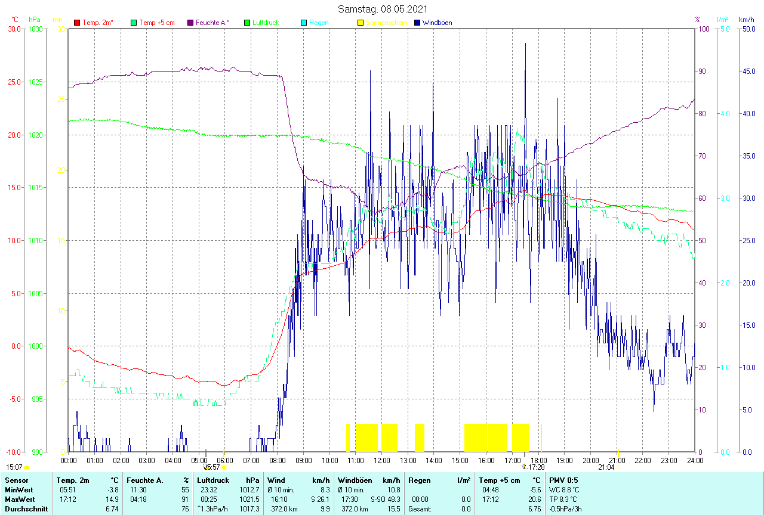This screenshot has height=515, width=764.
Task: Click the minimum humidity value '55'
Action: 185,489
